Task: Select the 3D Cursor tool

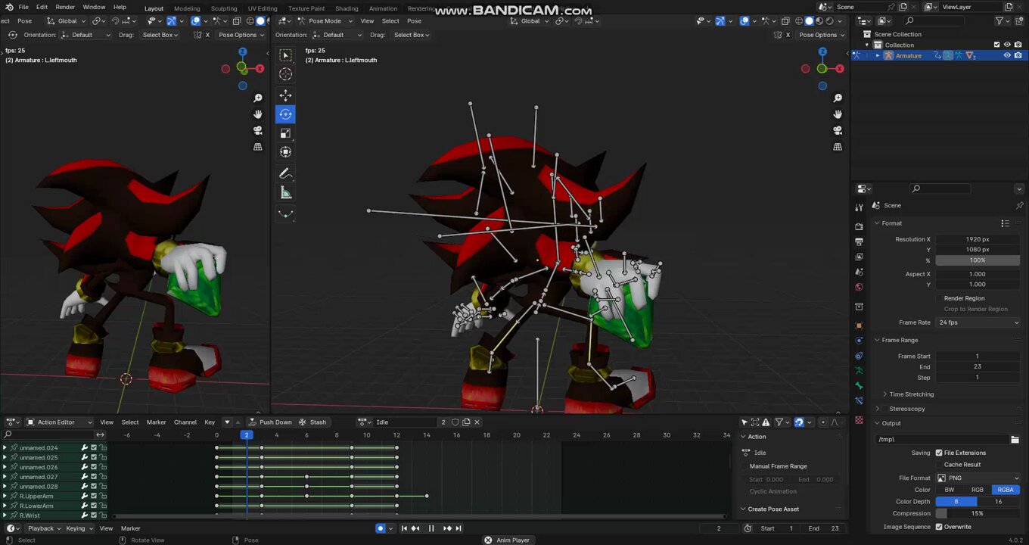Action: tap(285, 74)
